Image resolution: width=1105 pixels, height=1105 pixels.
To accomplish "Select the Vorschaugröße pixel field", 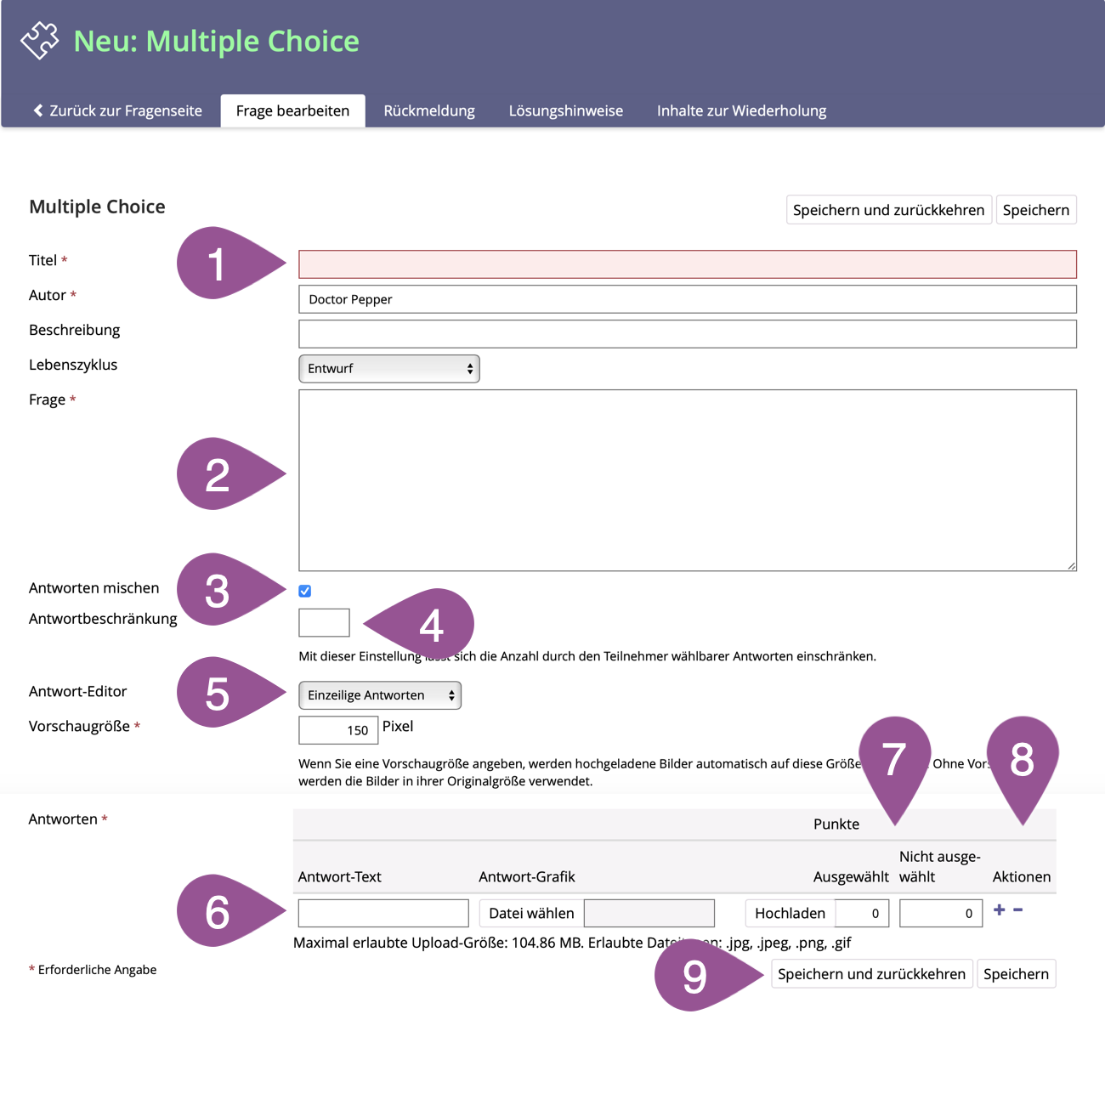I will click(x=337, y=730).
